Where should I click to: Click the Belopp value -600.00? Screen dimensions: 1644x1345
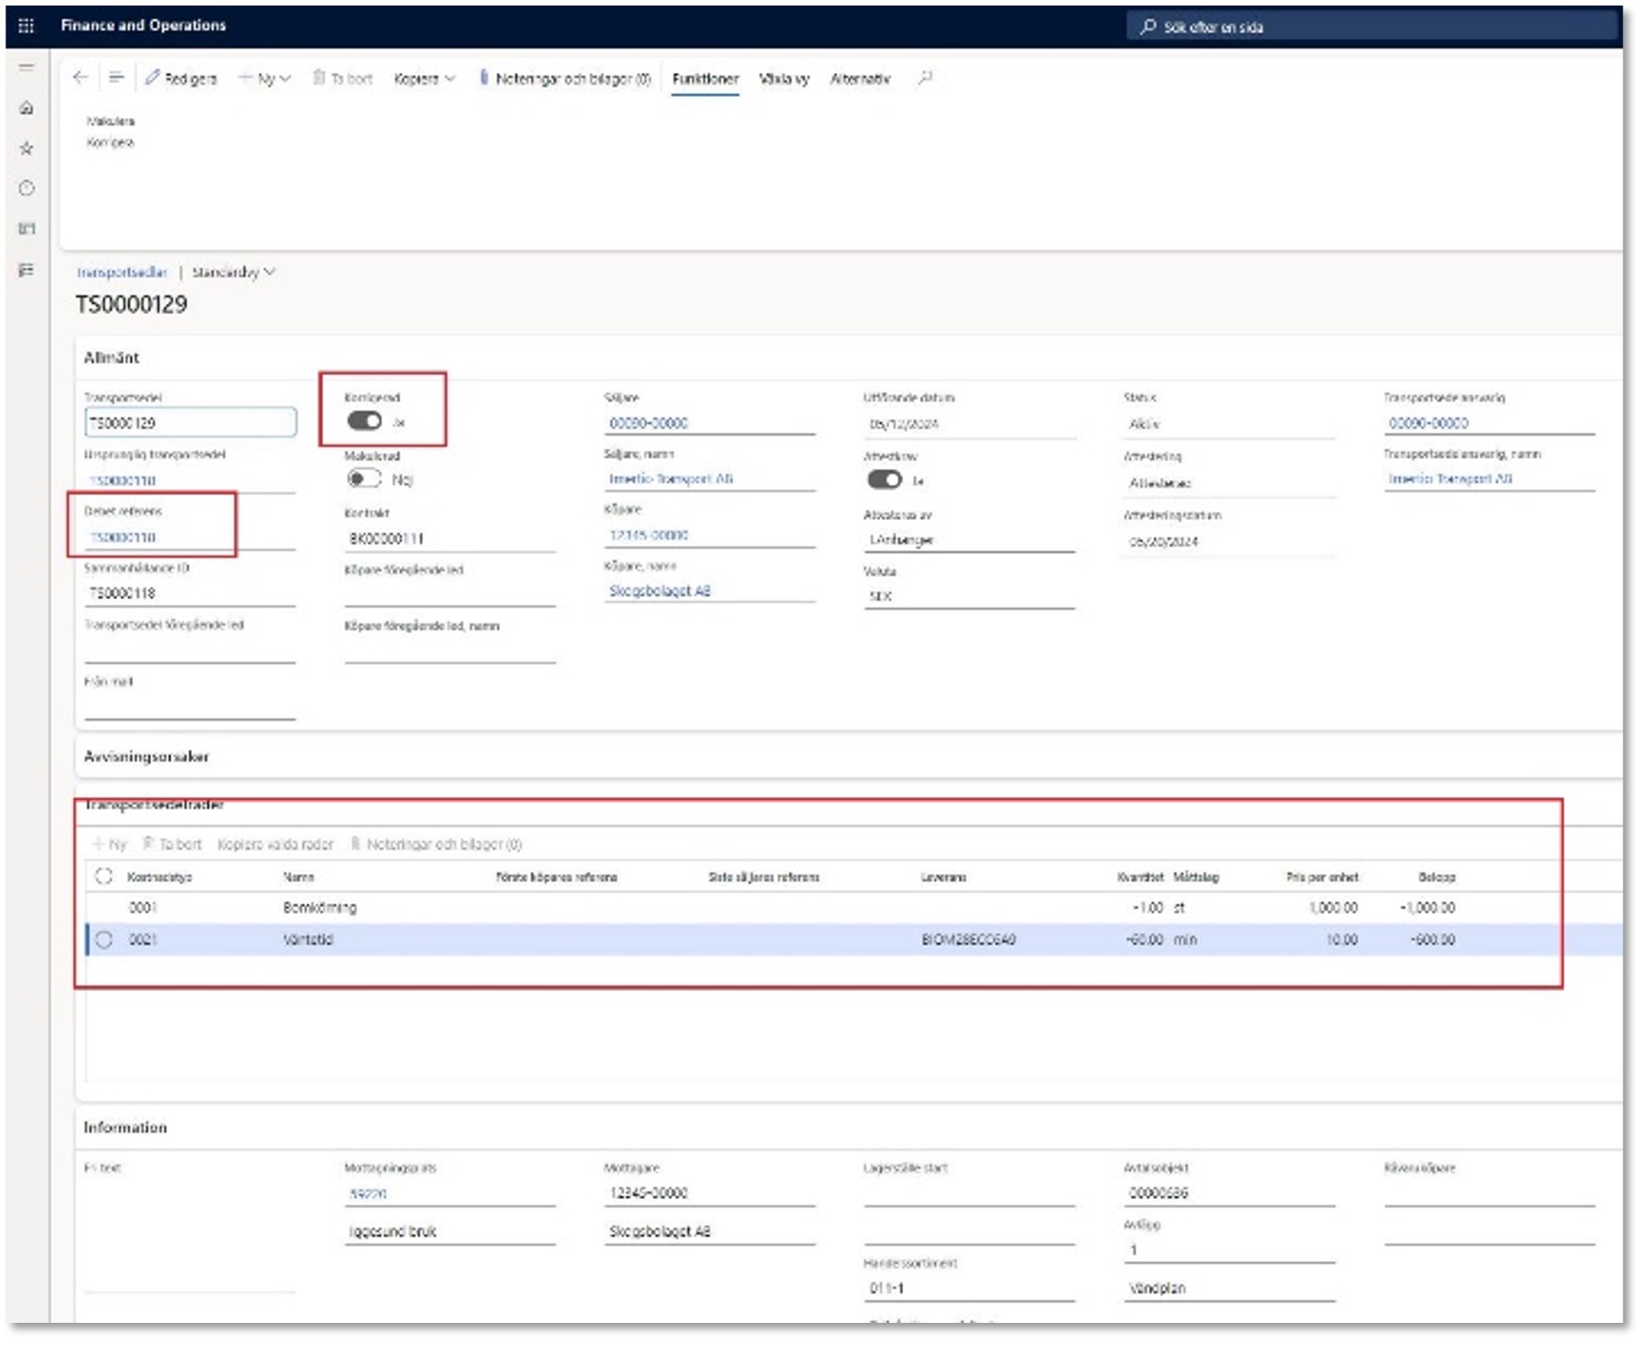[1432, 940]
